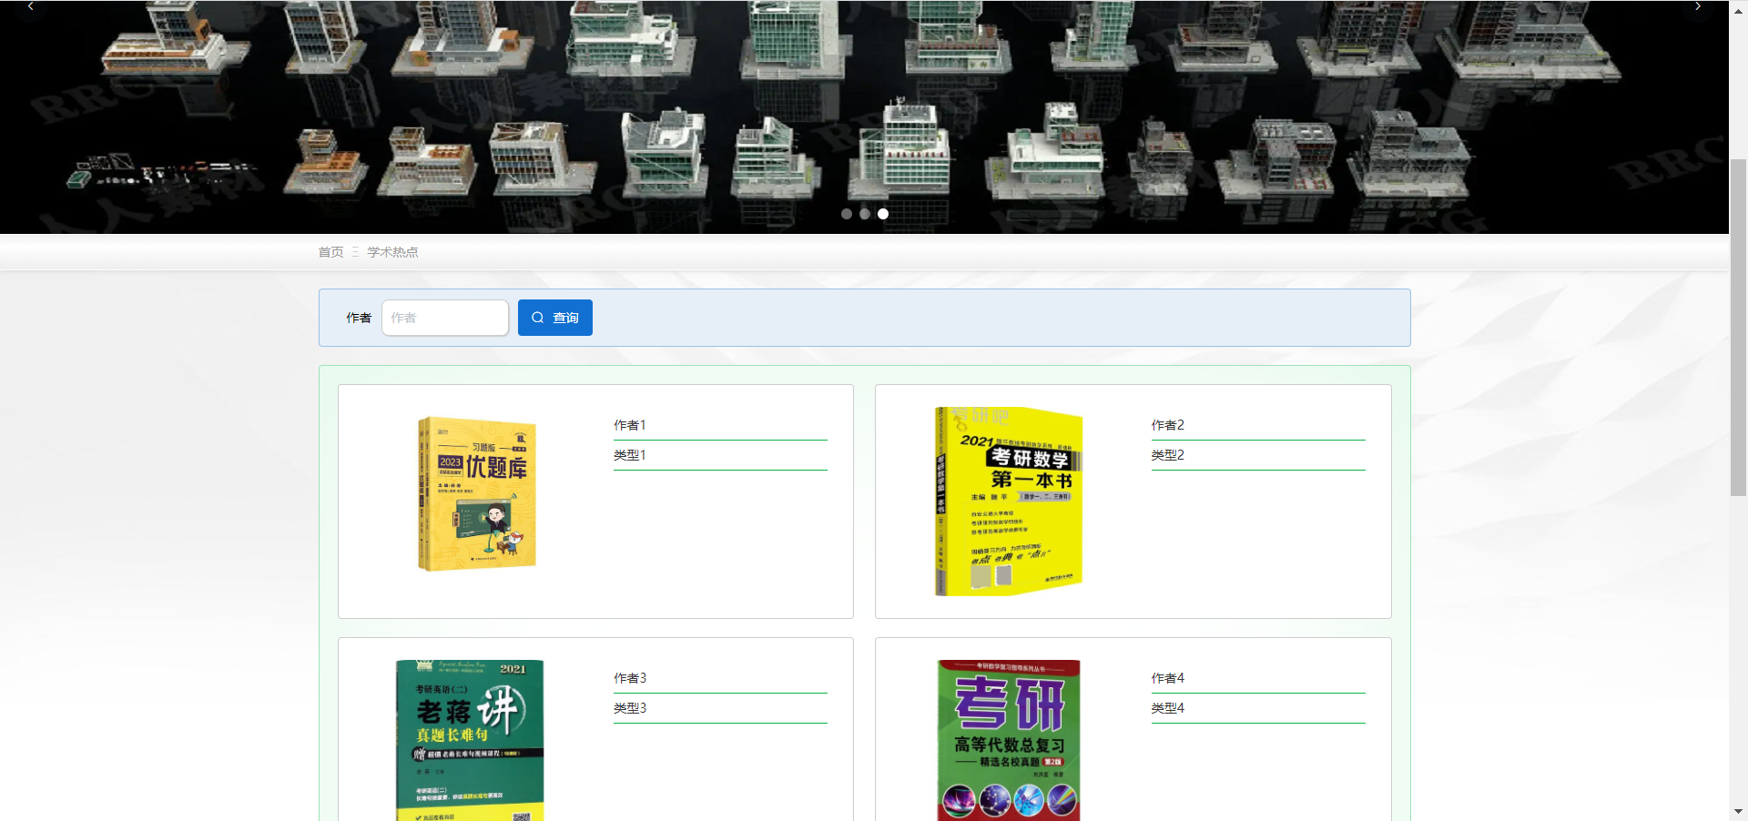Screen dimensions: 1748x821
Task: Click the 学术热点 breadcrumb item
Action: point(392,252)
